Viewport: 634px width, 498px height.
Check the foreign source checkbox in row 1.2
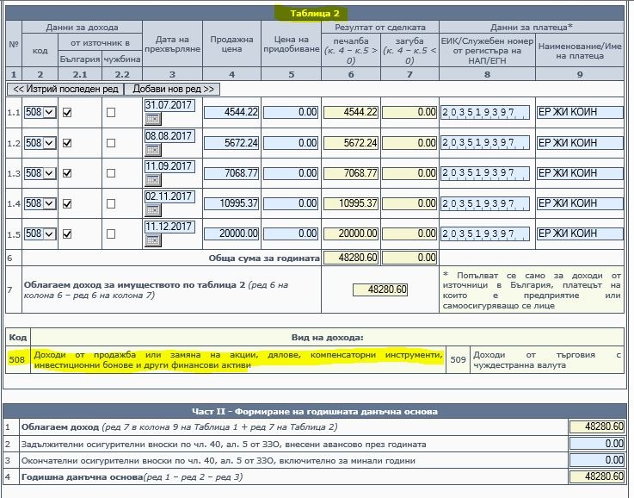pyautogui.click(x=110, y=143)
